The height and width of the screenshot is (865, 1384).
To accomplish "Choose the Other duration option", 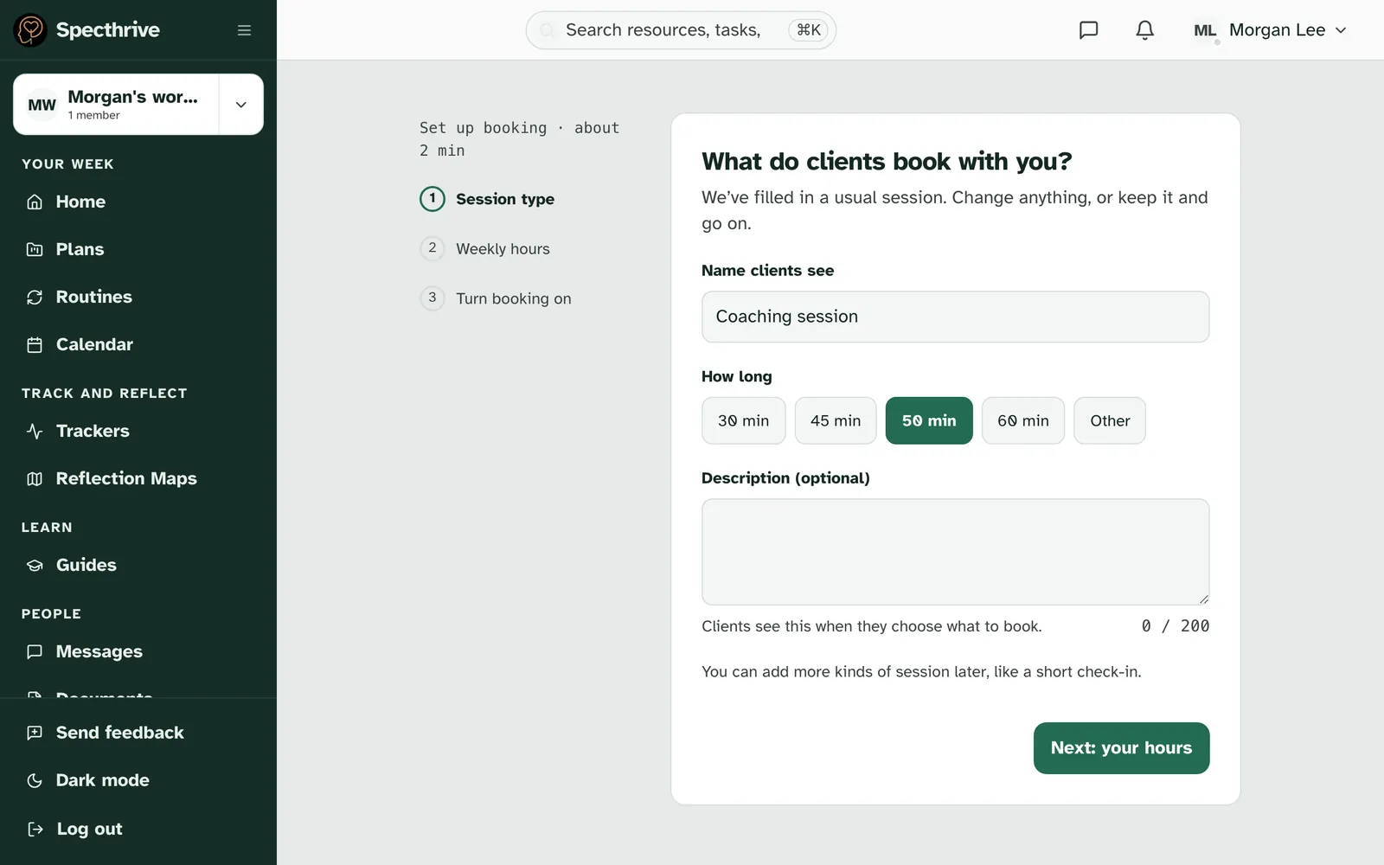I will tap(1110, 420).
